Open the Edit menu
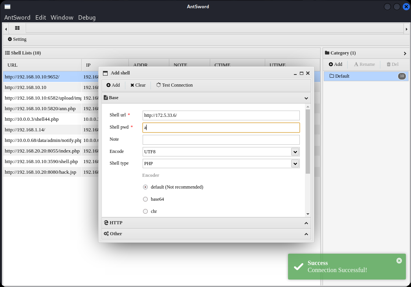Image resolution: width=411 pixels, height=287 pixels. [40, 17]
